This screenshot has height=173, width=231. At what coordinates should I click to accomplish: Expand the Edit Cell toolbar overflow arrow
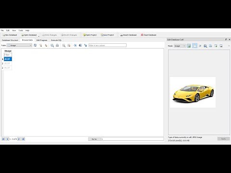[229, 46]
